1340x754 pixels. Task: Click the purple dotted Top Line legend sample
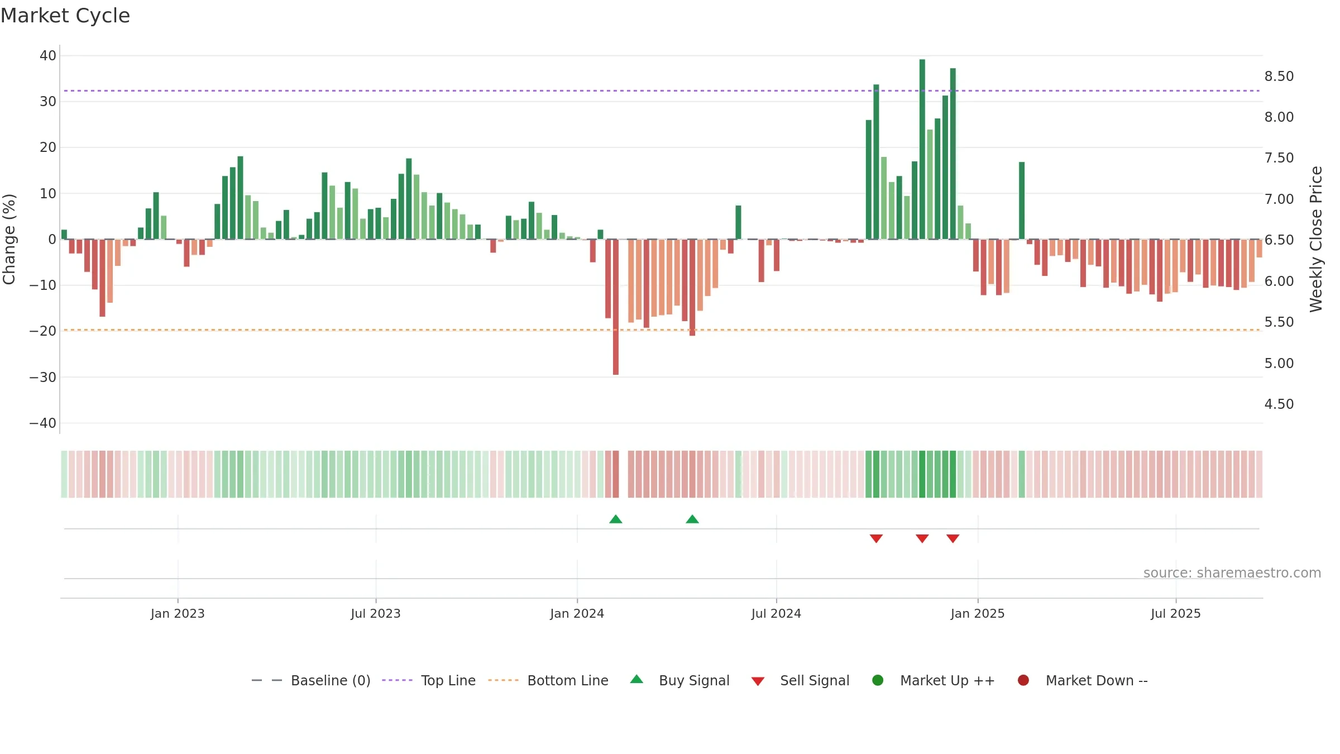coord(397,680)
